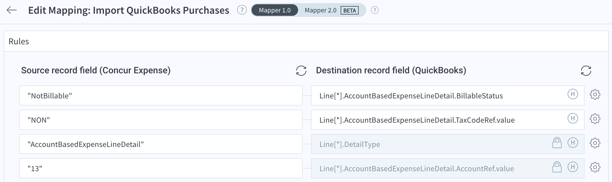Open settings gear for DetailType mapping
The width and height of the screenshot is (612, 182).
595,143
